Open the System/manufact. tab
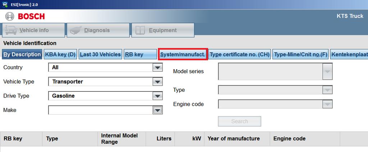The width and height of the screenshot is (368, 152). pos(183,54)
